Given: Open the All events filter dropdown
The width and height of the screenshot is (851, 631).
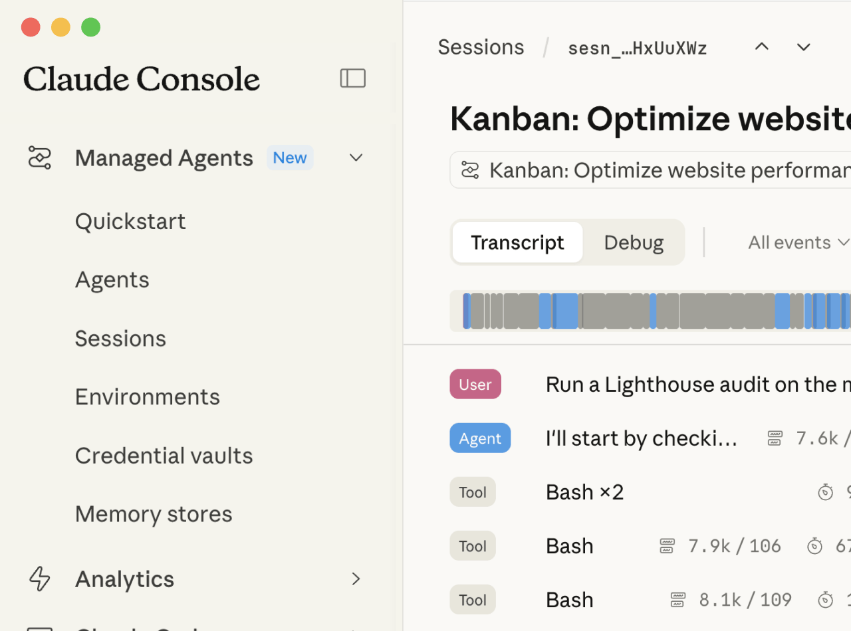Looking at the screenshot, I should (798, 242).
